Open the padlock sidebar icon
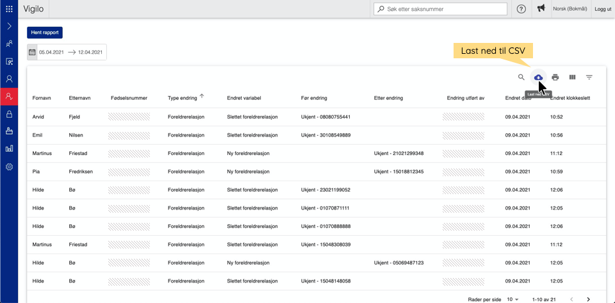The height and width of the screenshot is (303, 615). tap(9, 114)
